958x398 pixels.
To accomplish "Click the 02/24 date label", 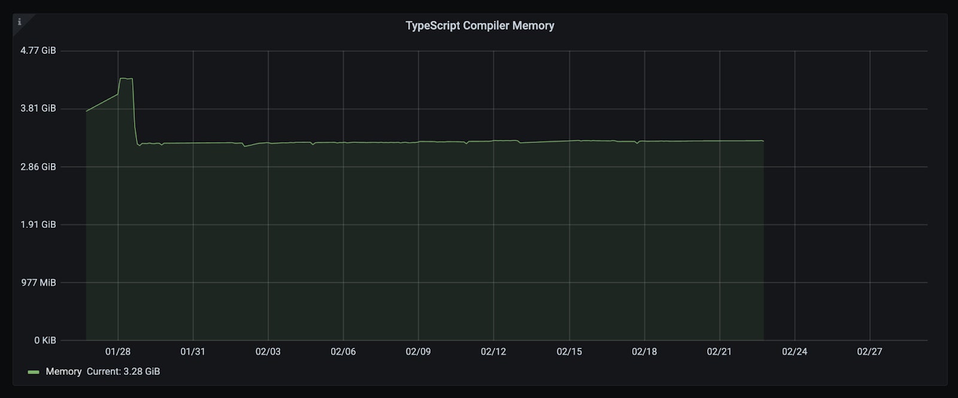I will (x=795, y=351).
